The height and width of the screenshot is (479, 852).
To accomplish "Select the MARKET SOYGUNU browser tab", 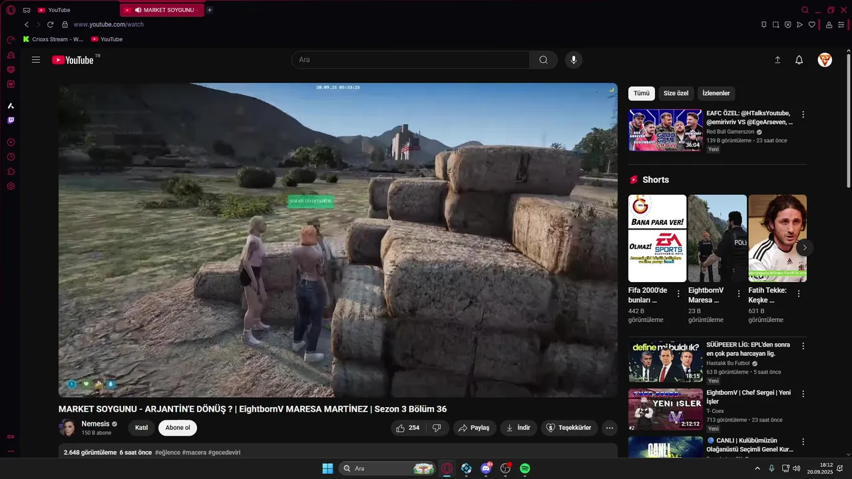I will pos(162,10).
